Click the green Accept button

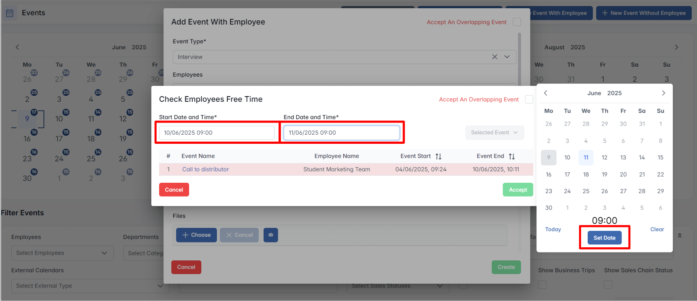click(517, 190)
